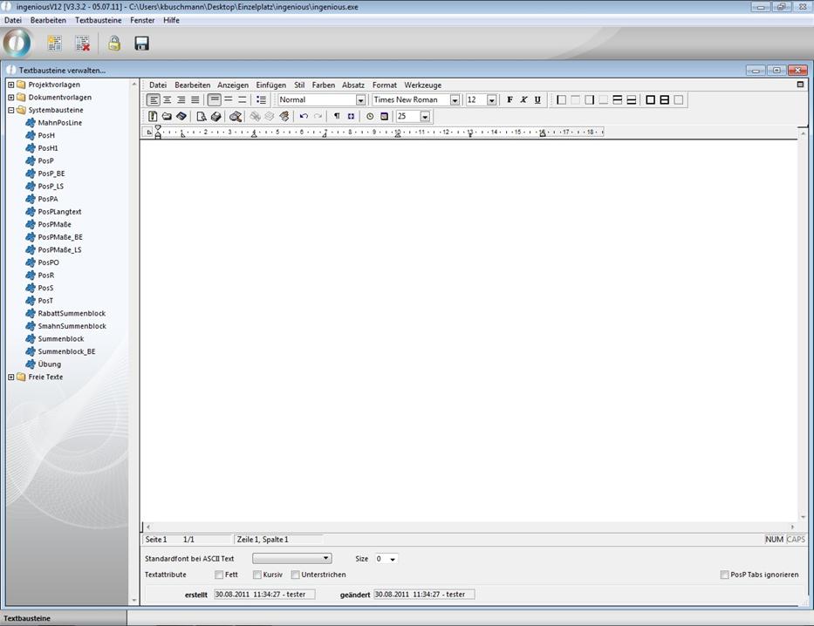Center-align text with the alignment icon
The height and width of the screenshot is (626, 814).
point(168,100)
